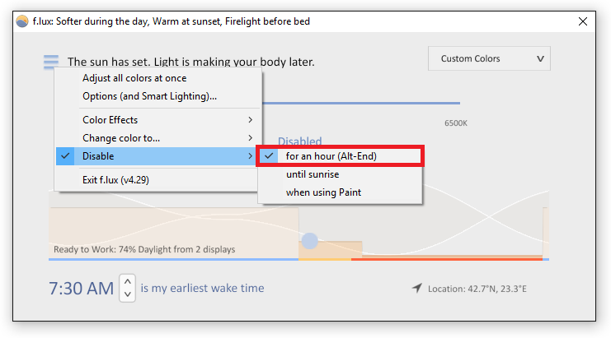Click the 6500K color temperature slider line
Image resolution: width=611 pixels, height=338 pixels.
[x=361, y=103]
